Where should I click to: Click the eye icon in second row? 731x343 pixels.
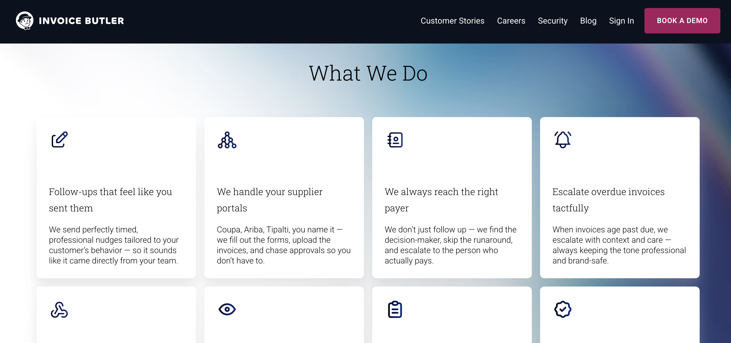pos(227,309)
